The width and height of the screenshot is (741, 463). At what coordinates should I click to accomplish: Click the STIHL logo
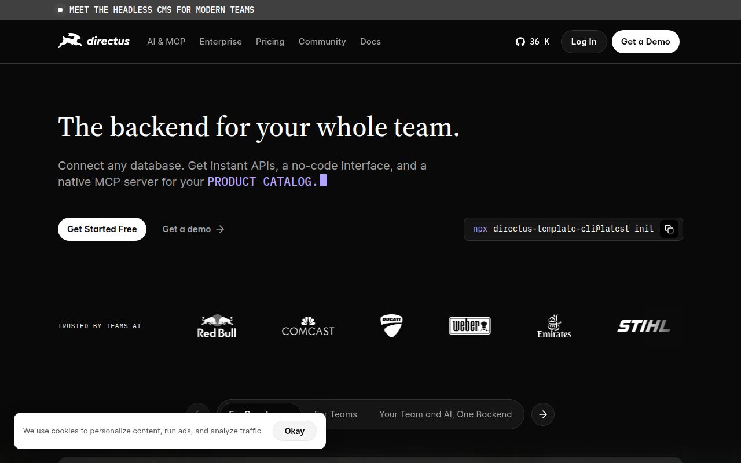pyautogui.click(x=644, y=326)
